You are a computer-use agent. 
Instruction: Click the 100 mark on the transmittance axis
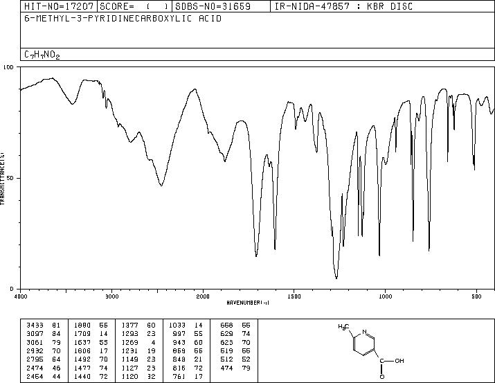pos(8,67)
